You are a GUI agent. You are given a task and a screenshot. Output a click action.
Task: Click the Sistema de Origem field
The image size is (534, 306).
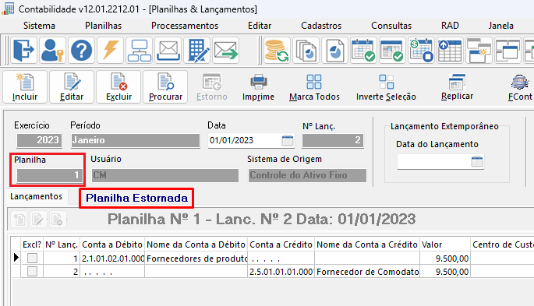pos(307,175)
